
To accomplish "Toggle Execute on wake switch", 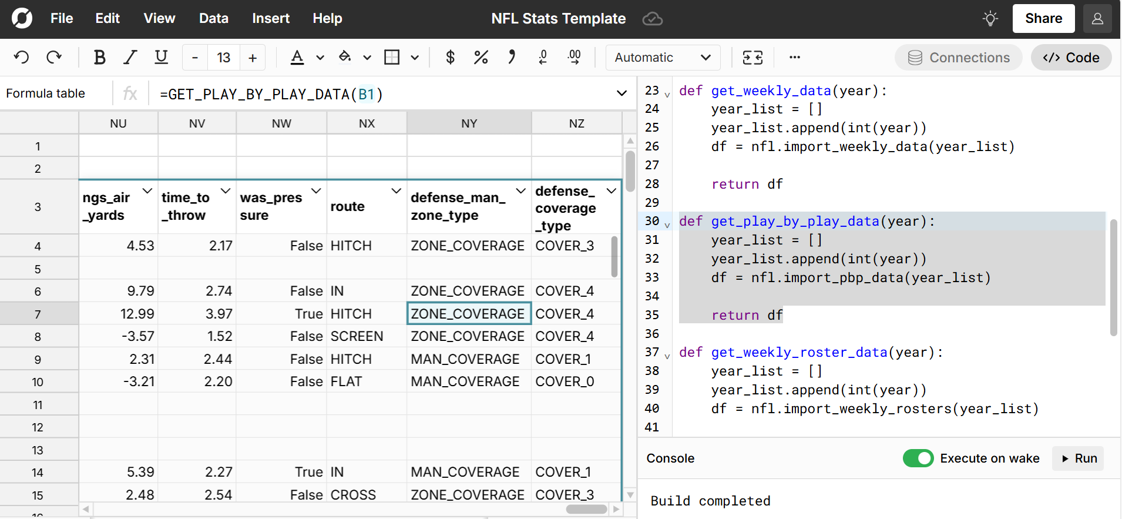I will (x=918, y=458).
